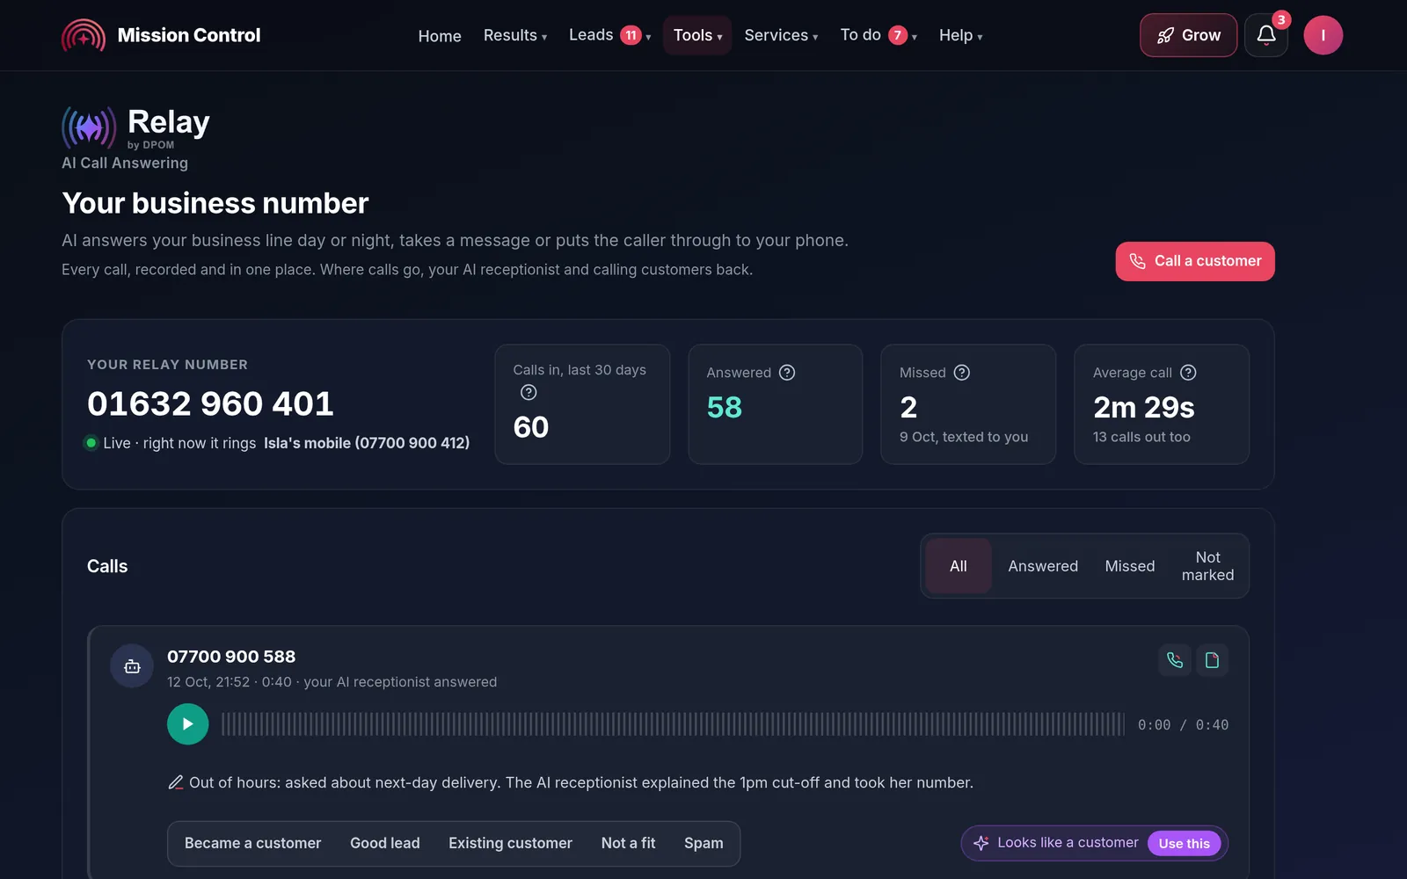The image size is (1407, 879).
Task: Click the Grow button
Action: (x=1188, y=35)
